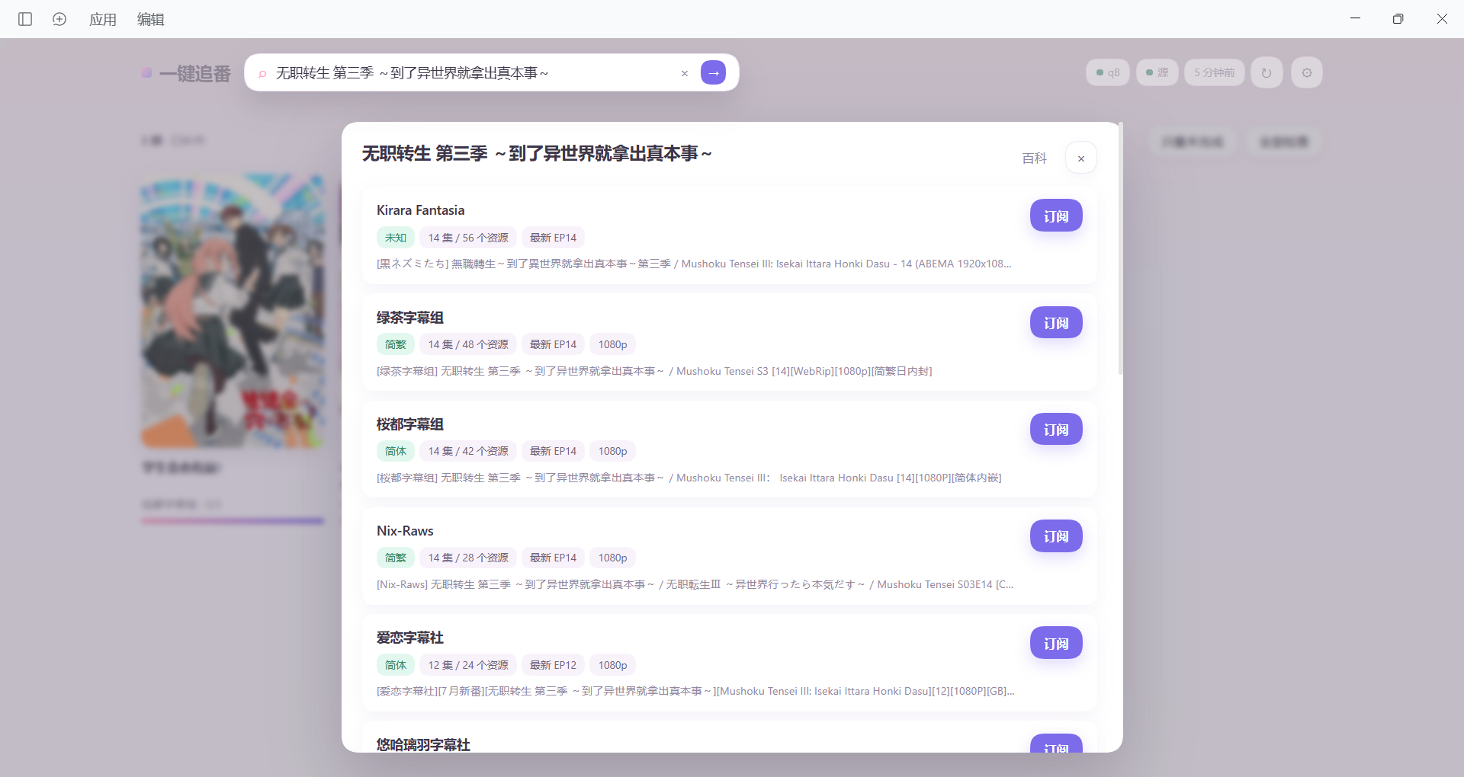Click the 一键追番 app logo
This screenshot has height=777, width=1464.
coord(187,73)
